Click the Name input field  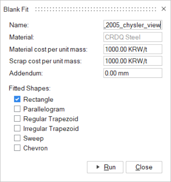[x=133, y=25]
